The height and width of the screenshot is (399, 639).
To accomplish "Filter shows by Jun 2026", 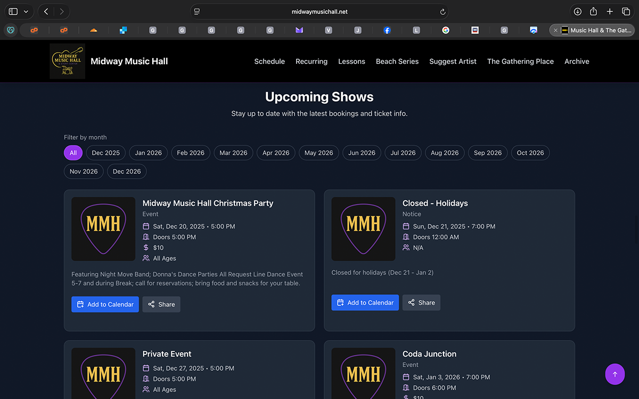I will (362, 153).
